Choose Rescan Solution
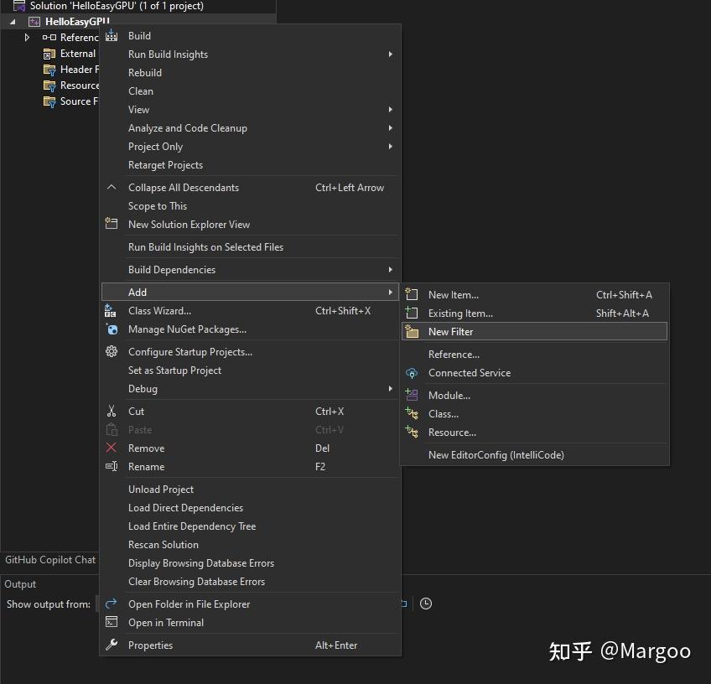Viewport: 711px width, 684px height. tap(250, 544)
